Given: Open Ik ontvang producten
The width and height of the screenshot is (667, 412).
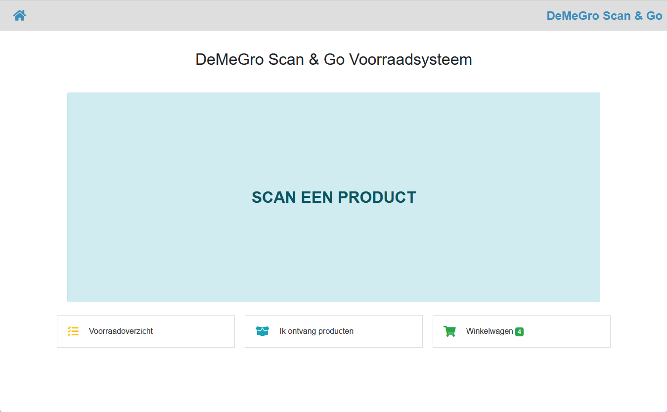Looking at the screenshot, I should [334, 331].
